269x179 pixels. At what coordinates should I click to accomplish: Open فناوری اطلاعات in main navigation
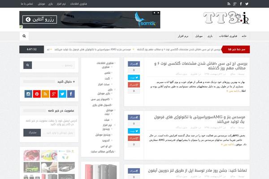(228, 36)
